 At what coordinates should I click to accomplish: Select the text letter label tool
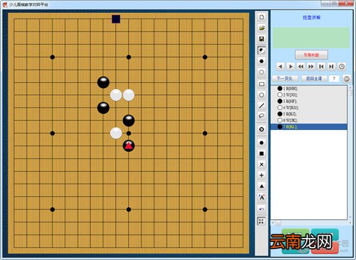click(261, 197)
